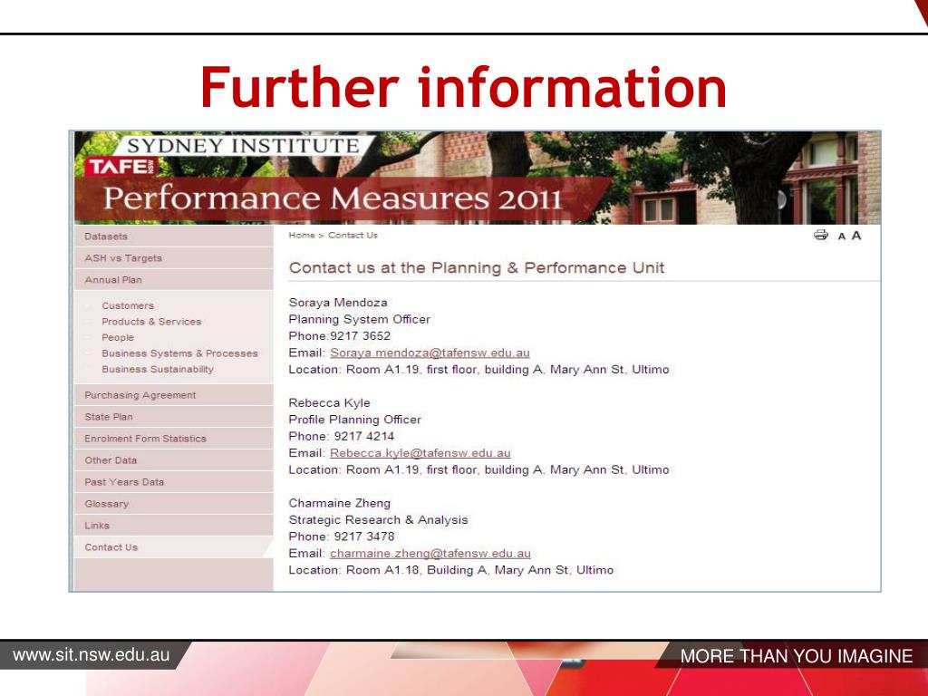Click Home in the breadcrumb
Screen dimensions: 928x696
[302, 235]
